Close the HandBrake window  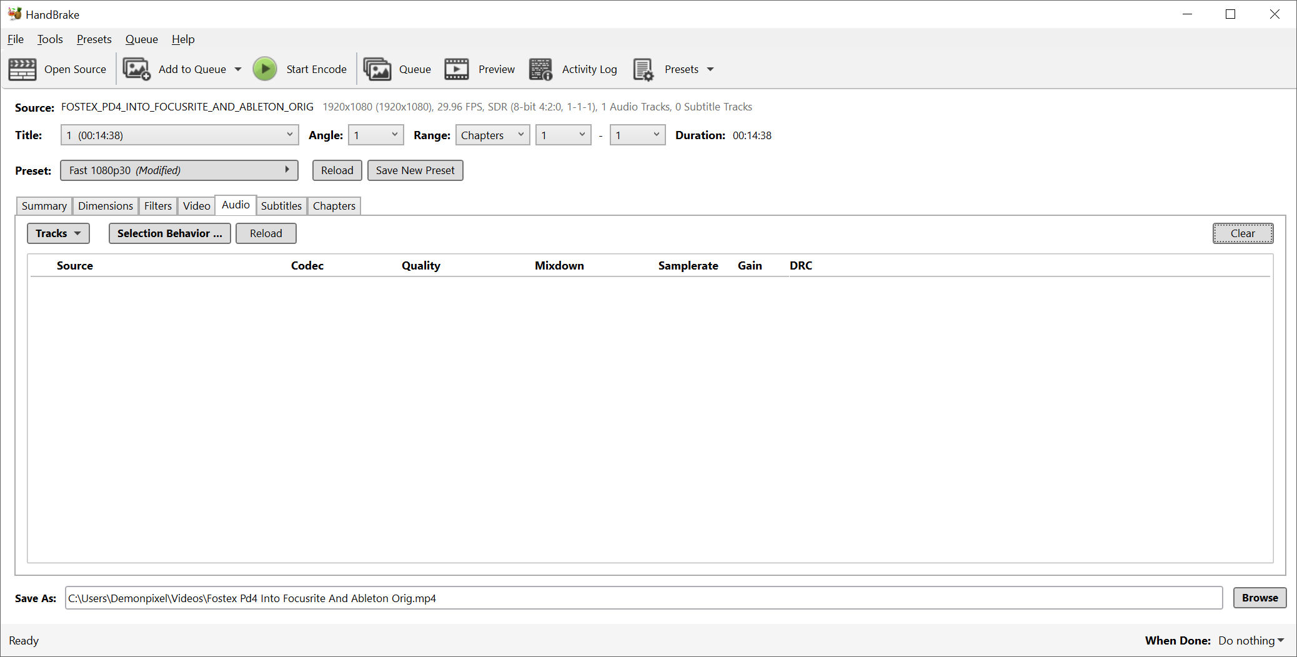pos(1275,14)
